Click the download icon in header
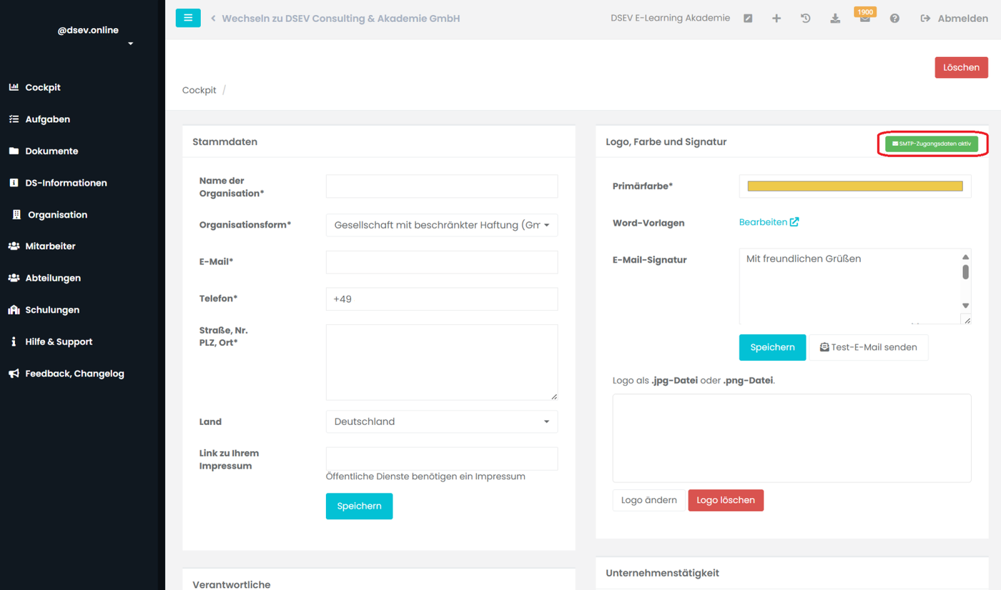 coord(835,19)
